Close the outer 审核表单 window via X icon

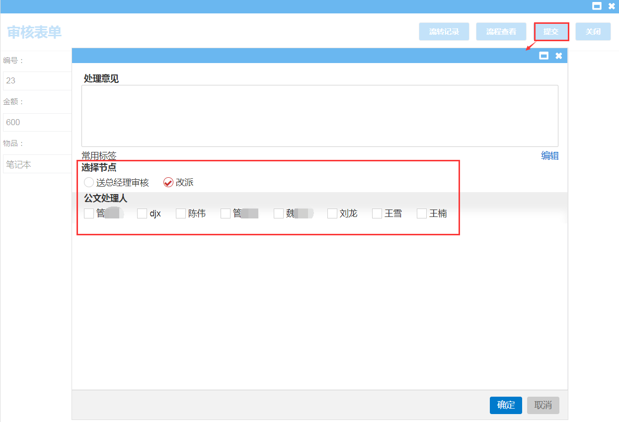click(x=612, y=6)
